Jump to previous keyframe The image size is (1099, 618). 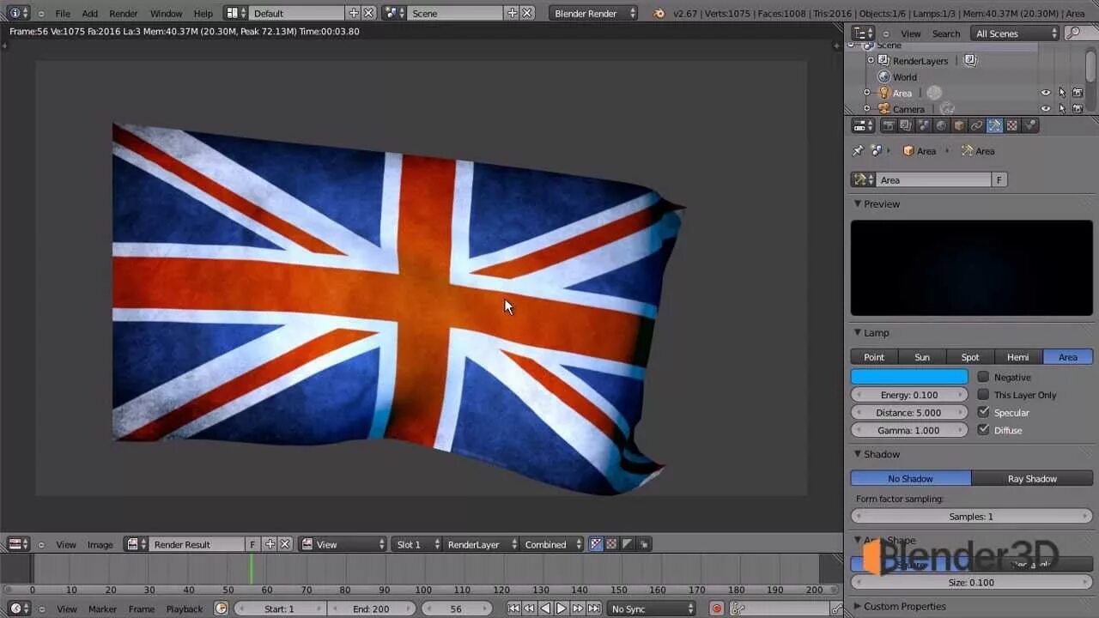(529, 609)
